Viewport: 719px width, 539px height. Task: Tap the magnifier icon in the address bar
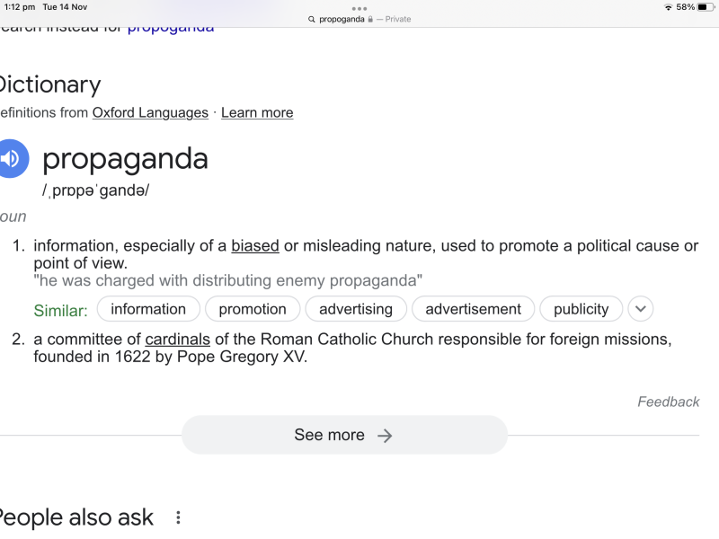click(312, 19)
